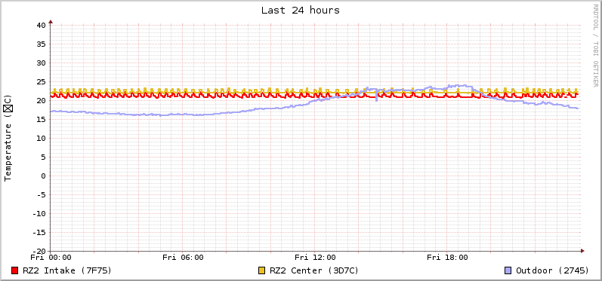Viewport: 602px width, 281px height.
Task: Click the 25 value on temperature axis
Action: 42,82
